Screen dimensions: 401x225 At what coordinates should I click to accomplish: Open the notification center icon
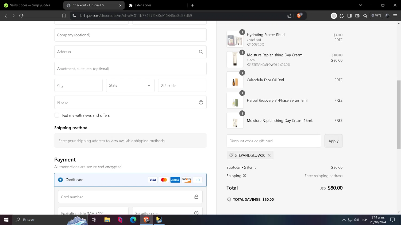(392, 220)
